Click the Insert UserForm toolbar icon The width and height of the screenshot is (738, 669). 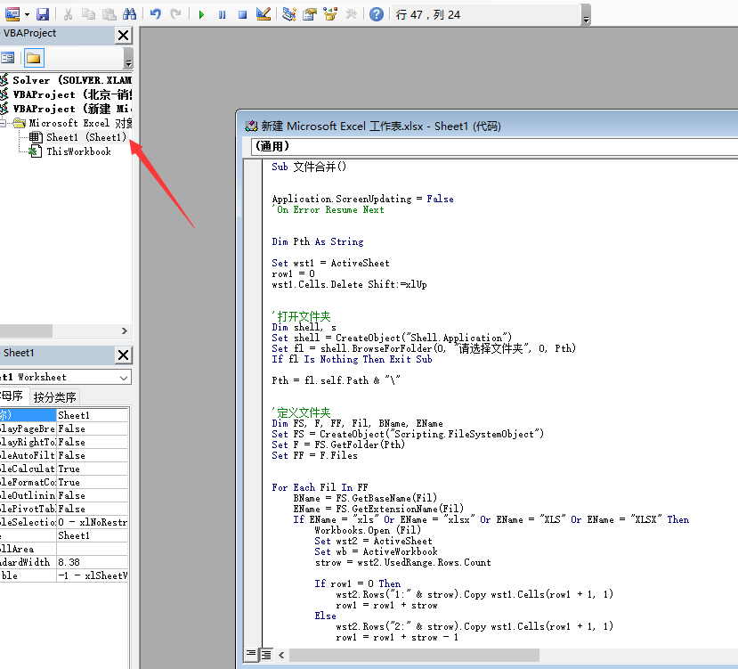(12, 14)
